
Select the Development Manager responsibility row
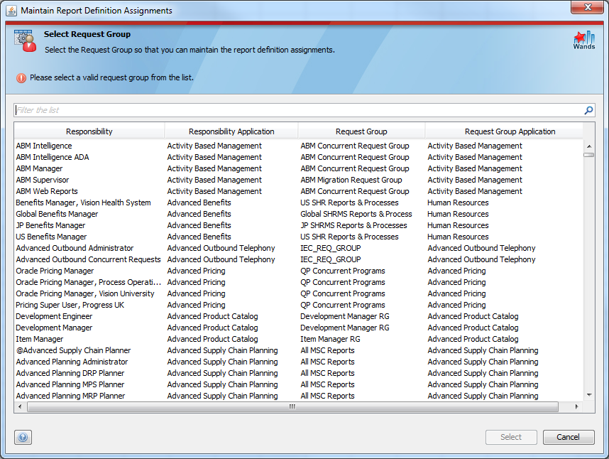click(x=298, y=328)
